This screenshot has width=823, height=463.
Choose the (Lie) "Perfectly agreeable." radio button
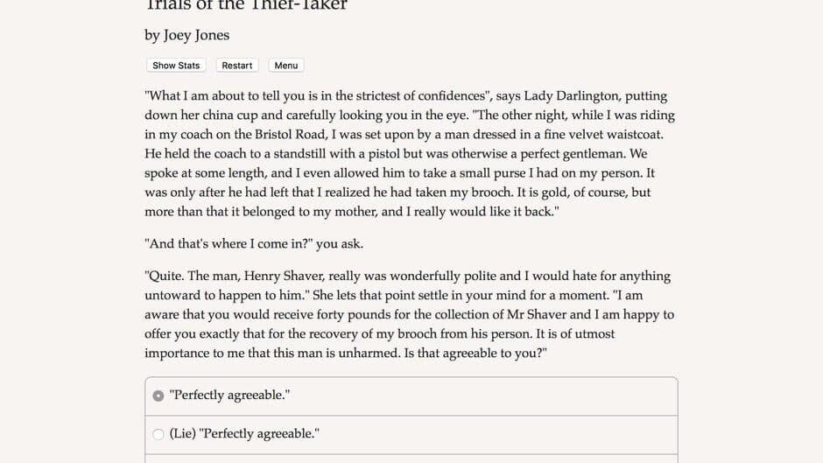[x=158, y=434]
